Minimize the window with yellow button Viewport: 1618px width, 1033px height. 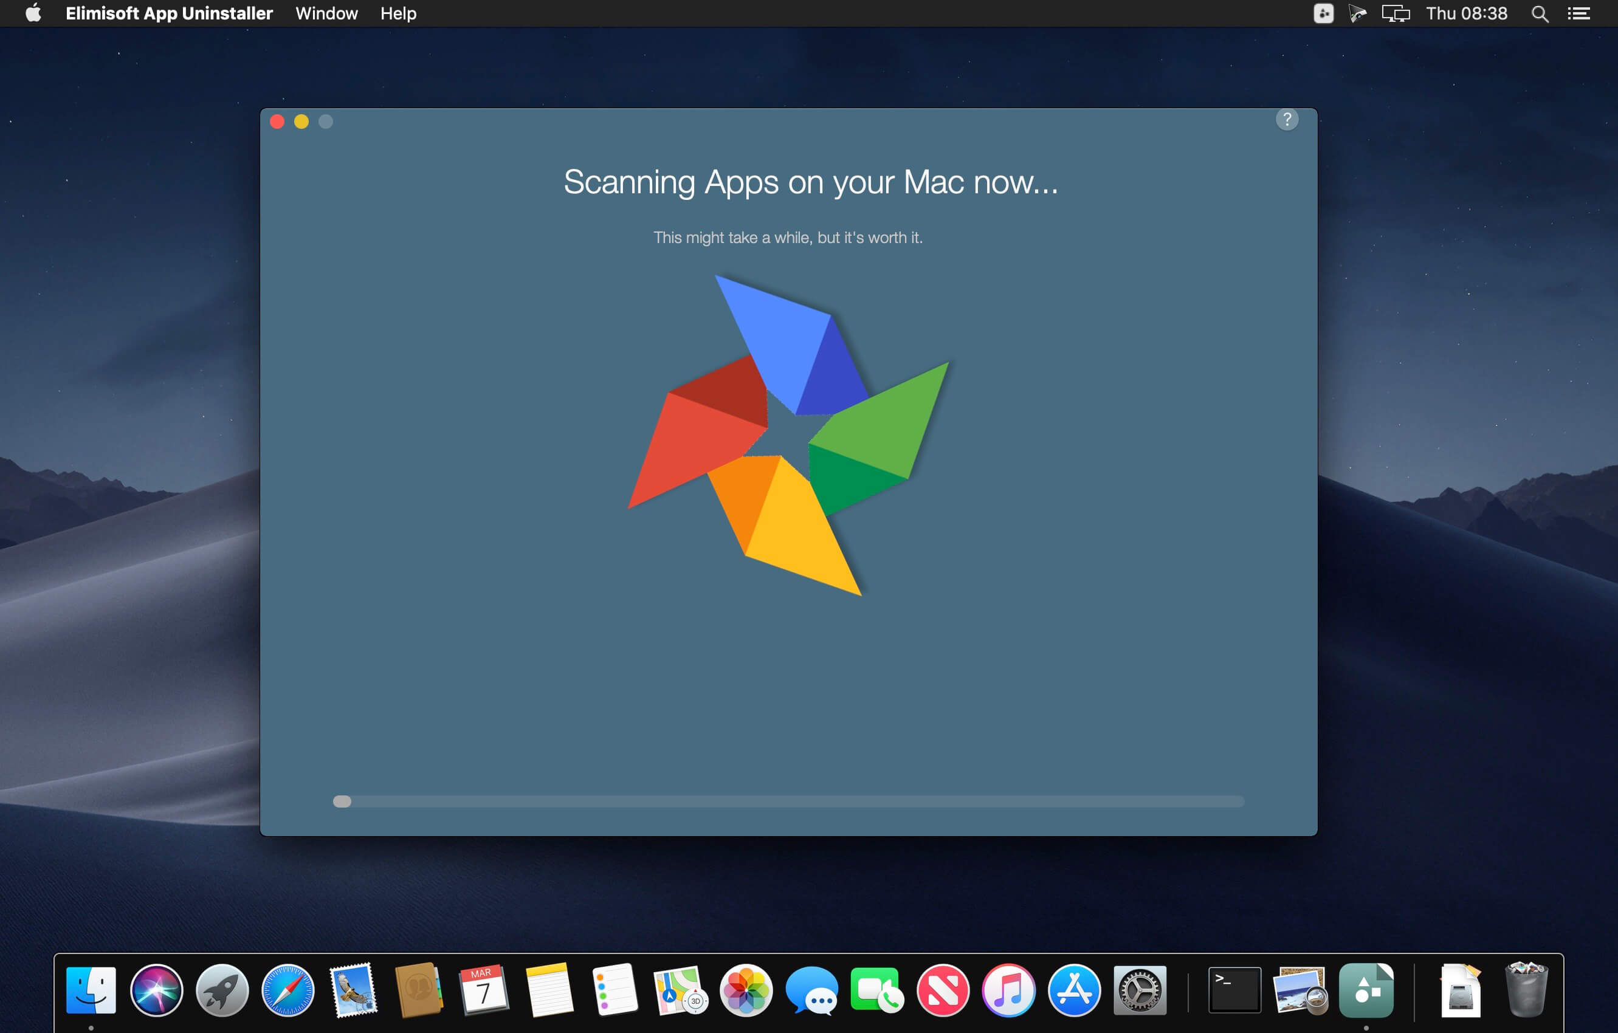[x=301, y=122]
